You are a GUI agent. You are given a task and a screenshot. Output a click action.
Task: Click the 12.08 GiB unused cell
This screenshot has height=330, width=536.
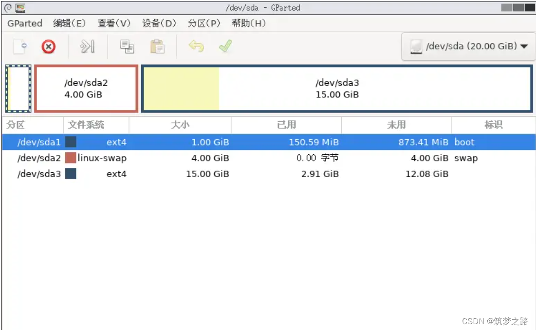pos(427,174)
